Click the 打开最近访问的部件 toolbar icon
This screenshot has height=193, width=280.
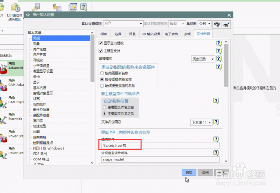(15, 8)
